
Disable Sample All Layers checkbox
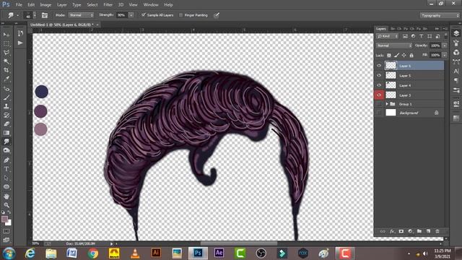pyautogui.click(x=144, y=15)
